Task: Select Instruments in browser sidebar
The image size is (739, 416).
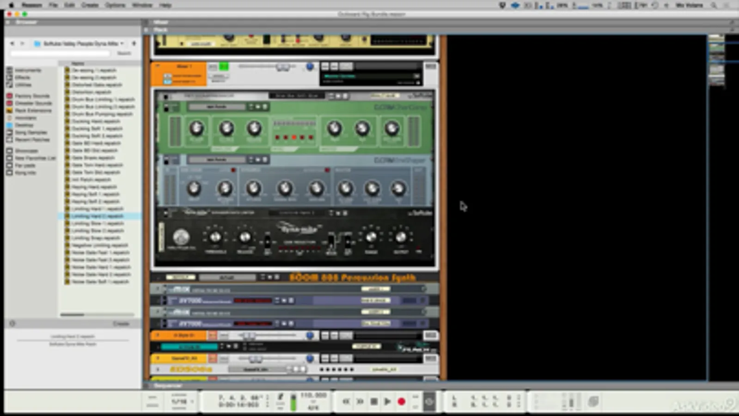Action: (x=27, y=70)
